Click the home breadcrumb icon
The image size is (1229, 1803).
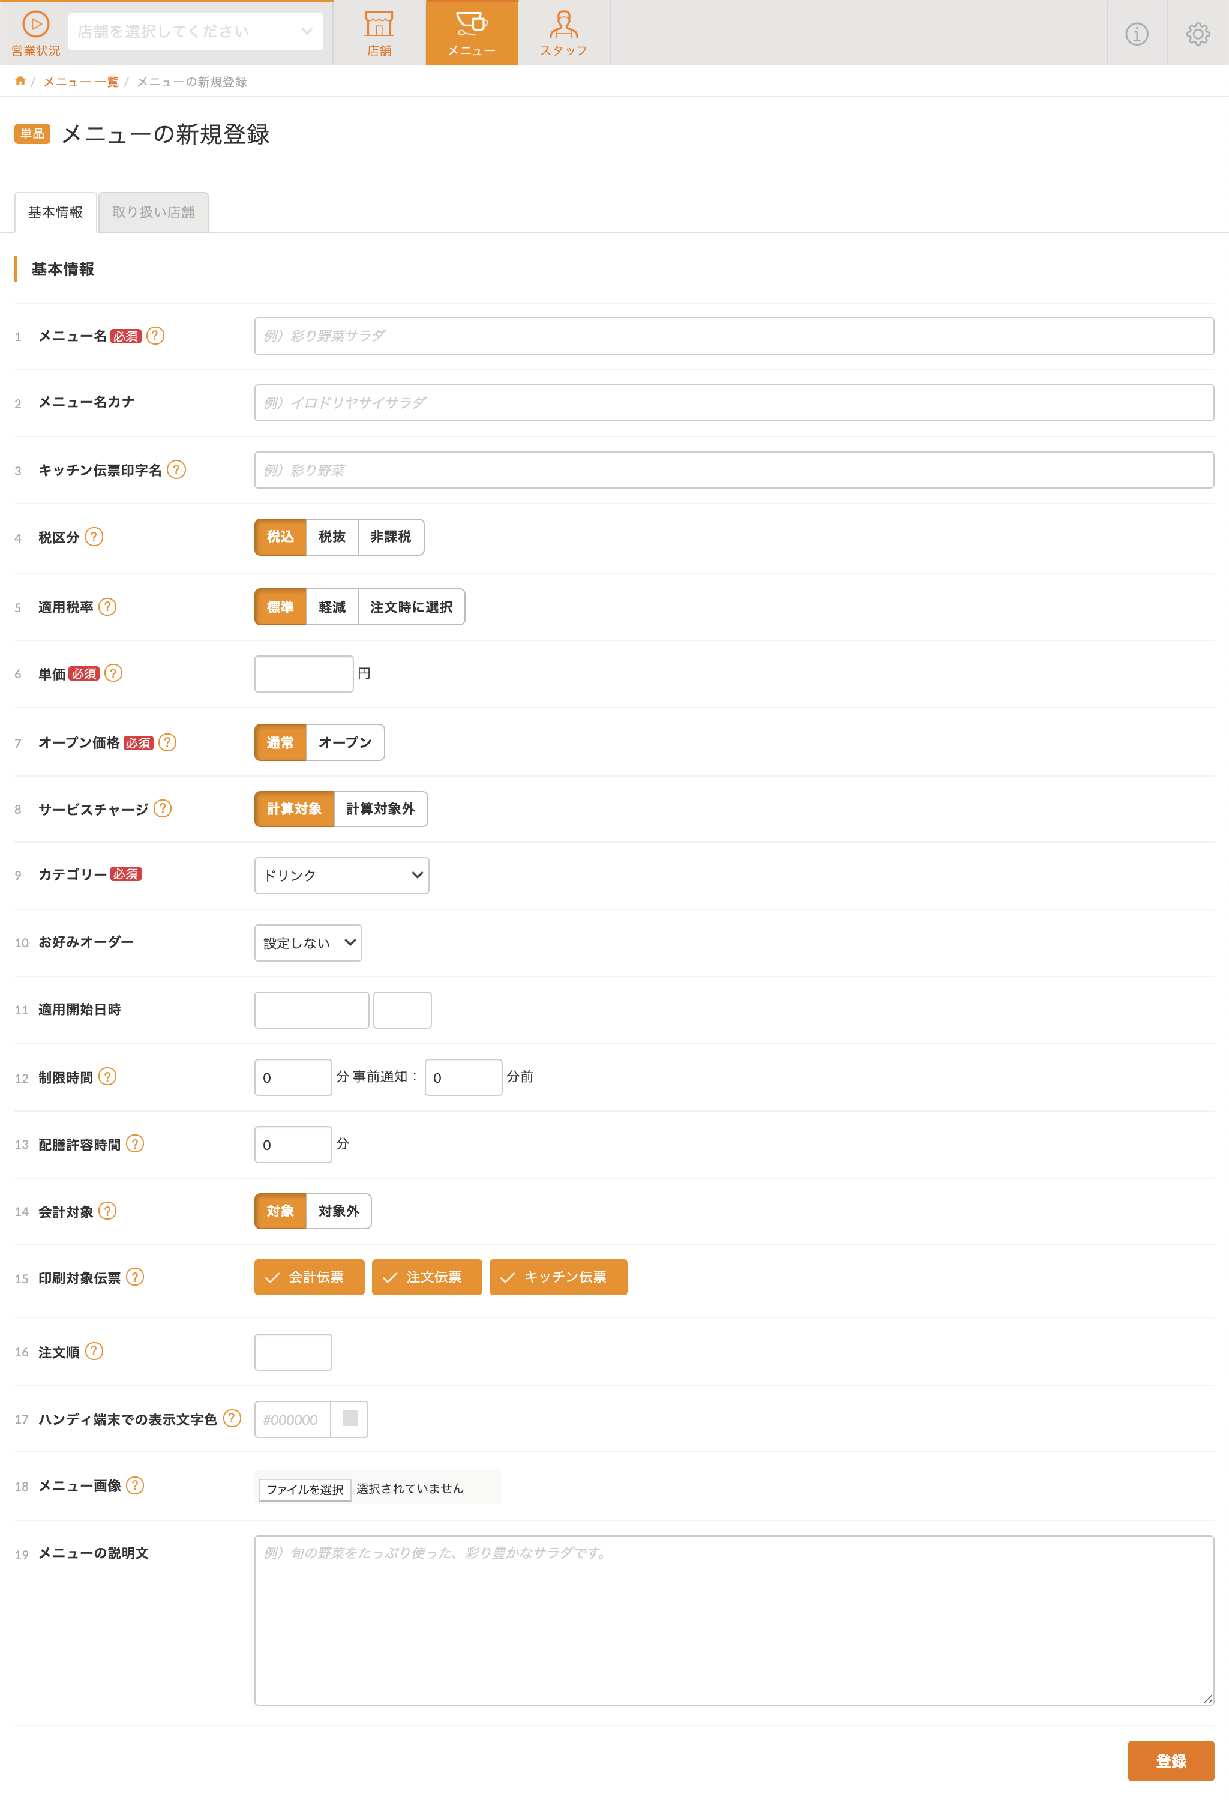(x=20, y=82)
